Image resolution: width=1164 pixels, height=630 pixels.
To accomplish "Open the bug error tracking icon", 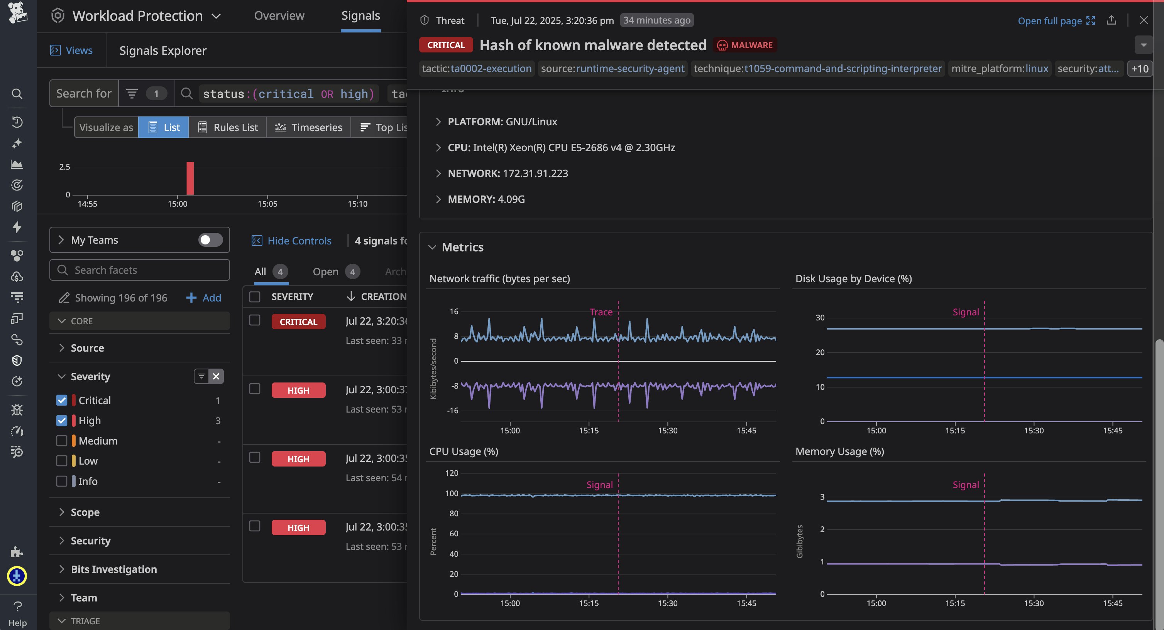I will click(x=17, y=410).
